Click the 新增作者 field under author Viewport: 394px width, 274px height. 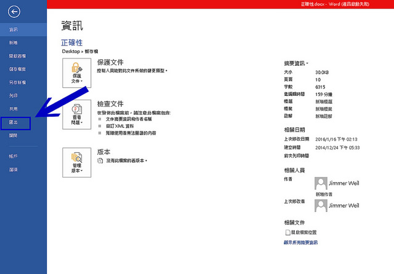[326, 194]
